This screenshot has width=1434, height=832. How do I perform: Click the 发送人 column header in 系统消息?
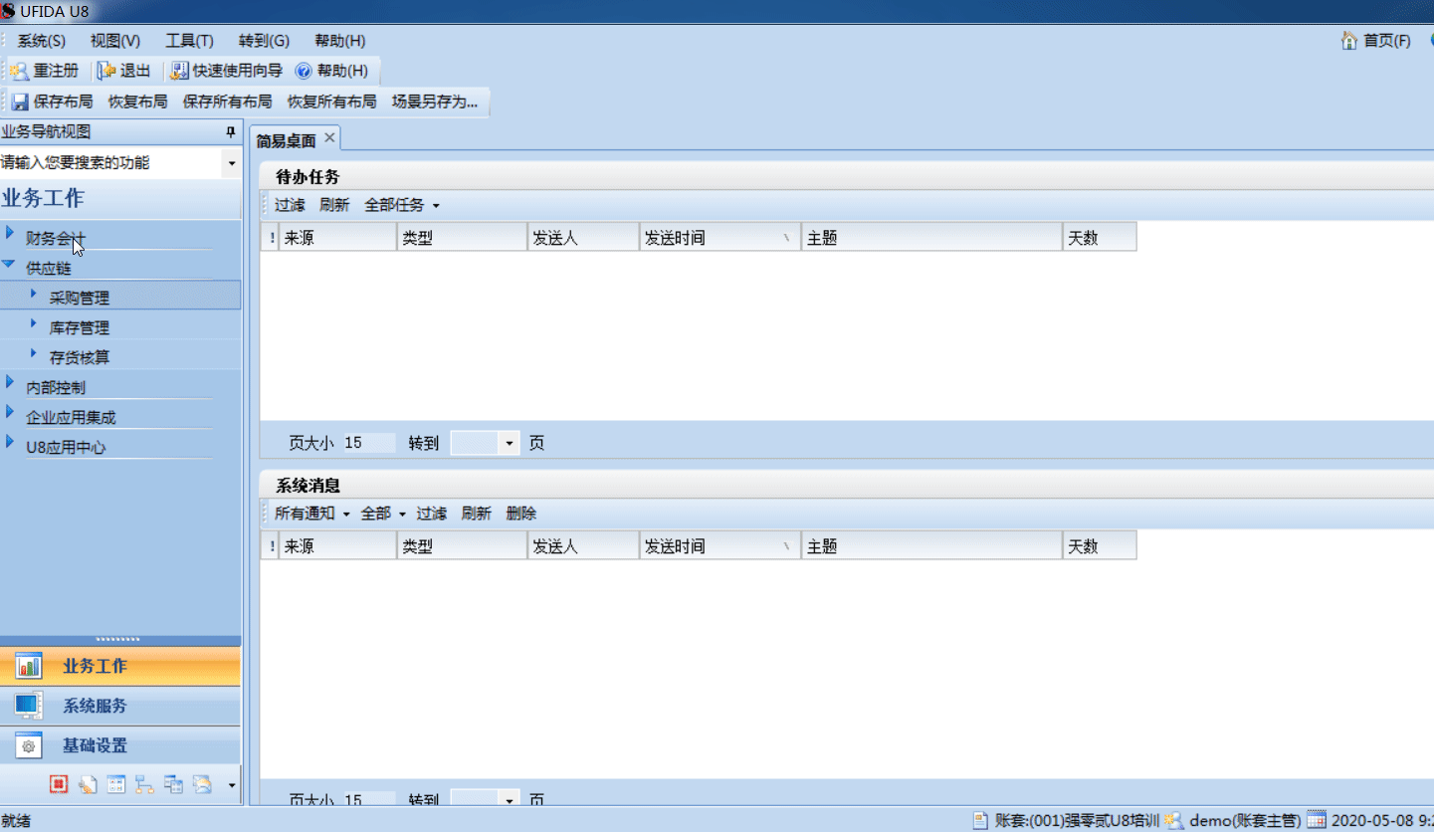pos(583,545)
